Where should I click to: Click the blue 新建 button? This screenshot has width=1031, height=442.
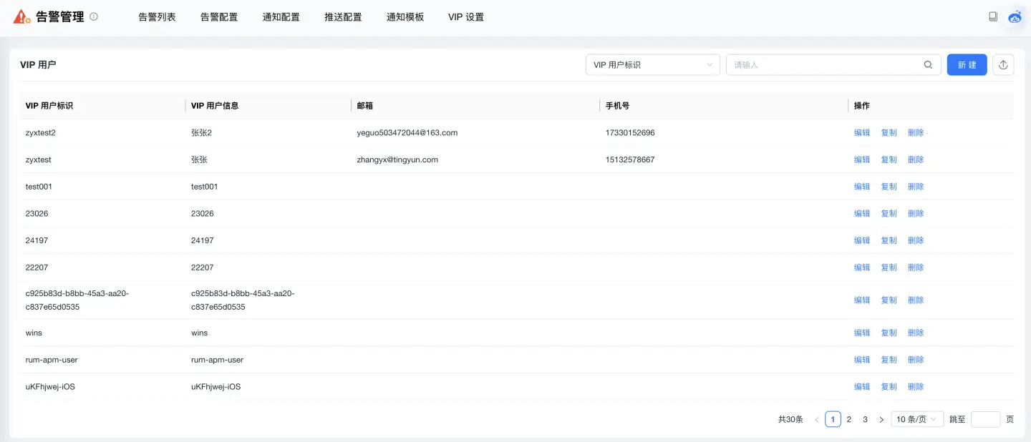pos(967,64)
